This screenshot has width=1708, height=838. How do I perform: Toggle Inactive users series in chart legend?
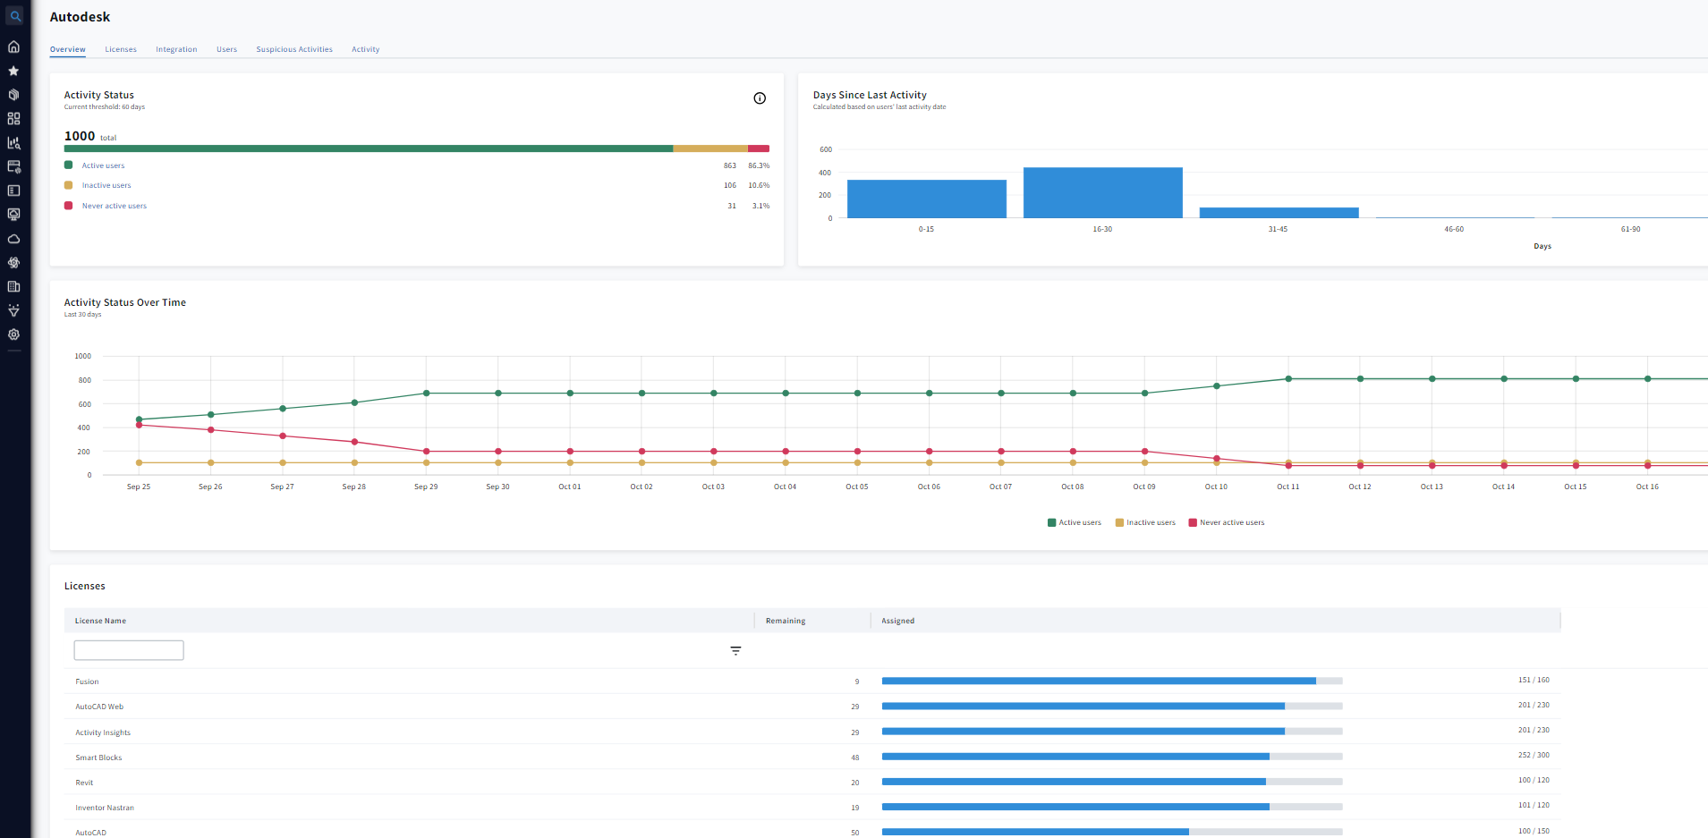[1145, 522]
